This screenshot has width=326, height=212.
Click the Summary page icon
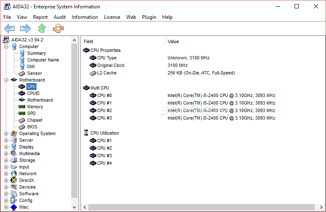(22, 53)
